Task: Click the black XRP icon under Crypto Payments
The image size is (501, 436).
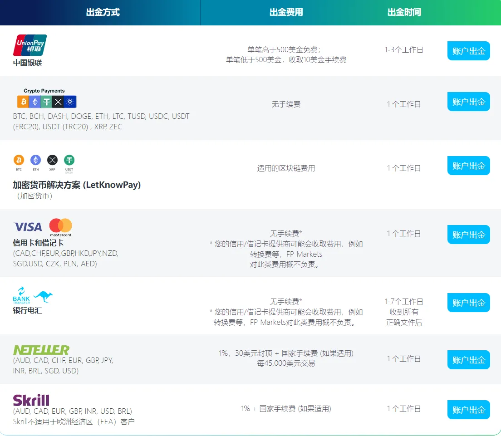Action: click(58, 102)
